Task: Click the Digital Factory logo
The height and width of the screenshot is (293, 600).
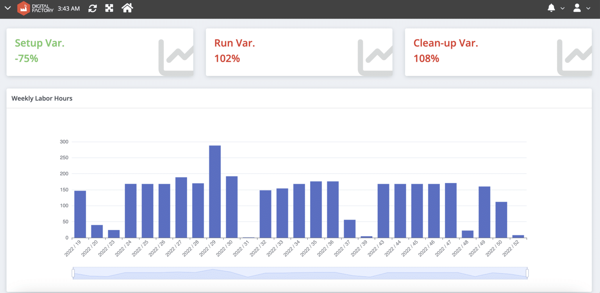Action: point(23,8)
